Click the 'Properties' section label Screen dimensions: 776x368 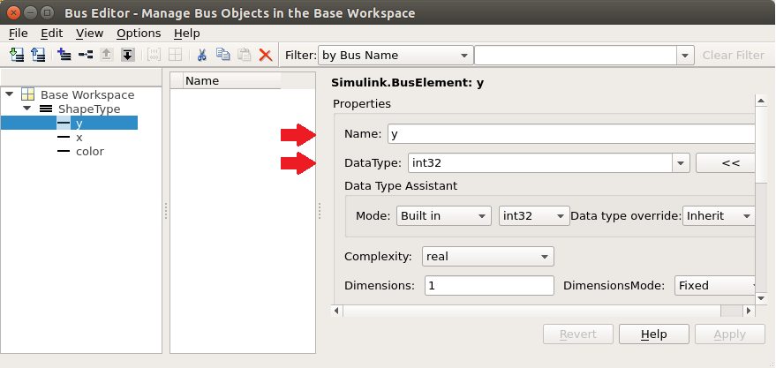coord(362,104)
